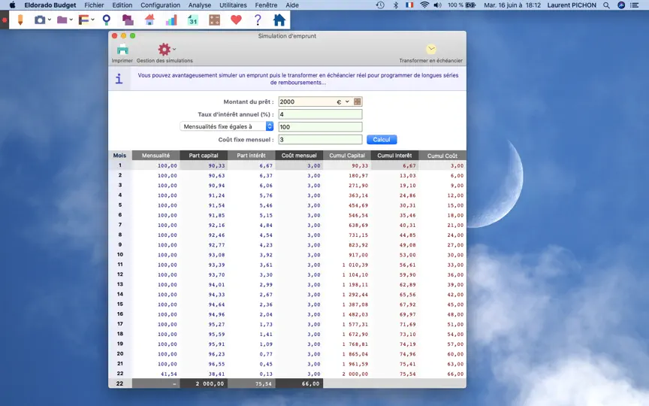Click the magnifier search toolbar icon
This screenshot has height=406, width=649.
pos(107,20)
